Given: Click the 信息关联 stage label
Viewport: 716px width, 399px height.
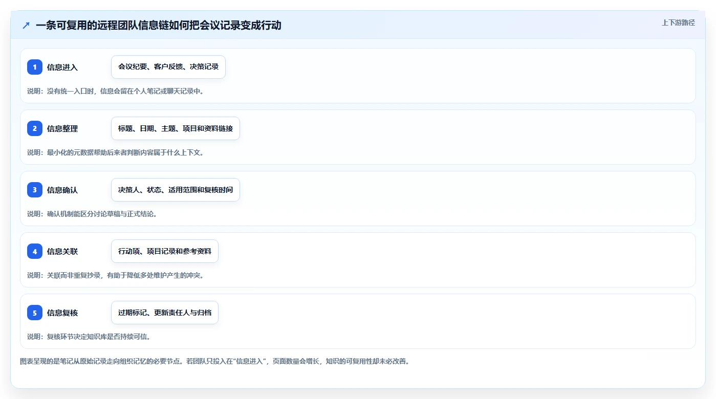Looking at the screenshot, I should (62, 251).
